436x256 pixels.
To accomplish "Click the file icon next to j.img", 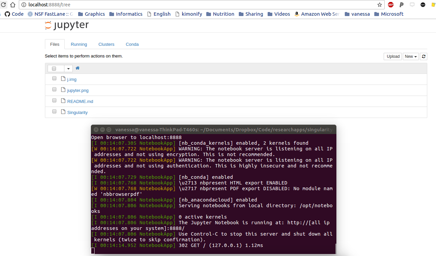I will point(63,79).
